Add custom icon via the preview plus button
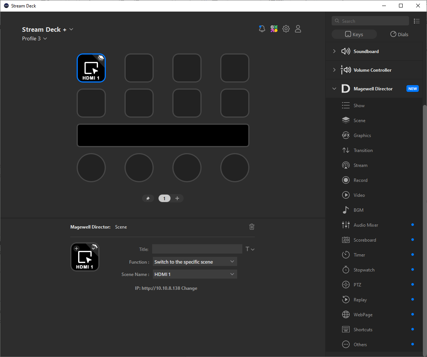Image resolution: width=427 pixels, height=357 pixels. pos(77,248)
